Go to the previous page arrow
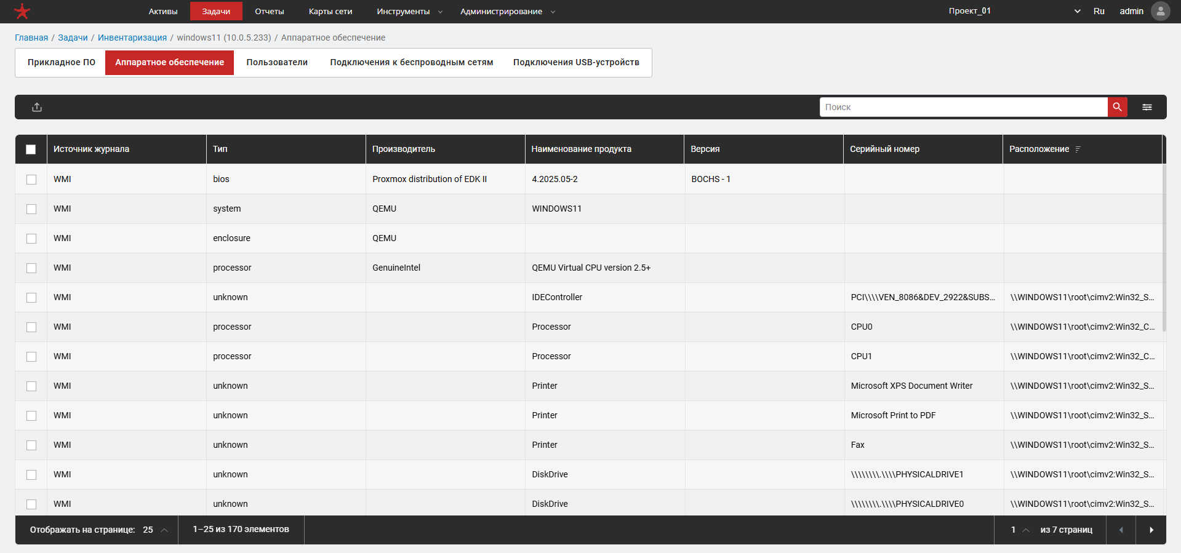The image size is (1181, 553). 1121,530
